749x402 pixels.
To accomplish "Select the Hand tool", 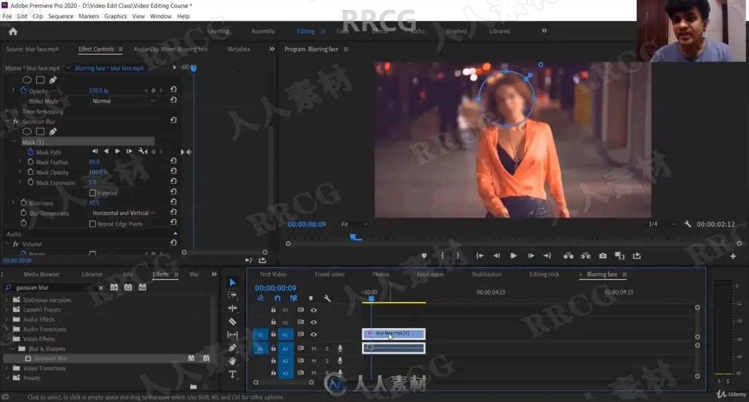I will tap(233, 361).
